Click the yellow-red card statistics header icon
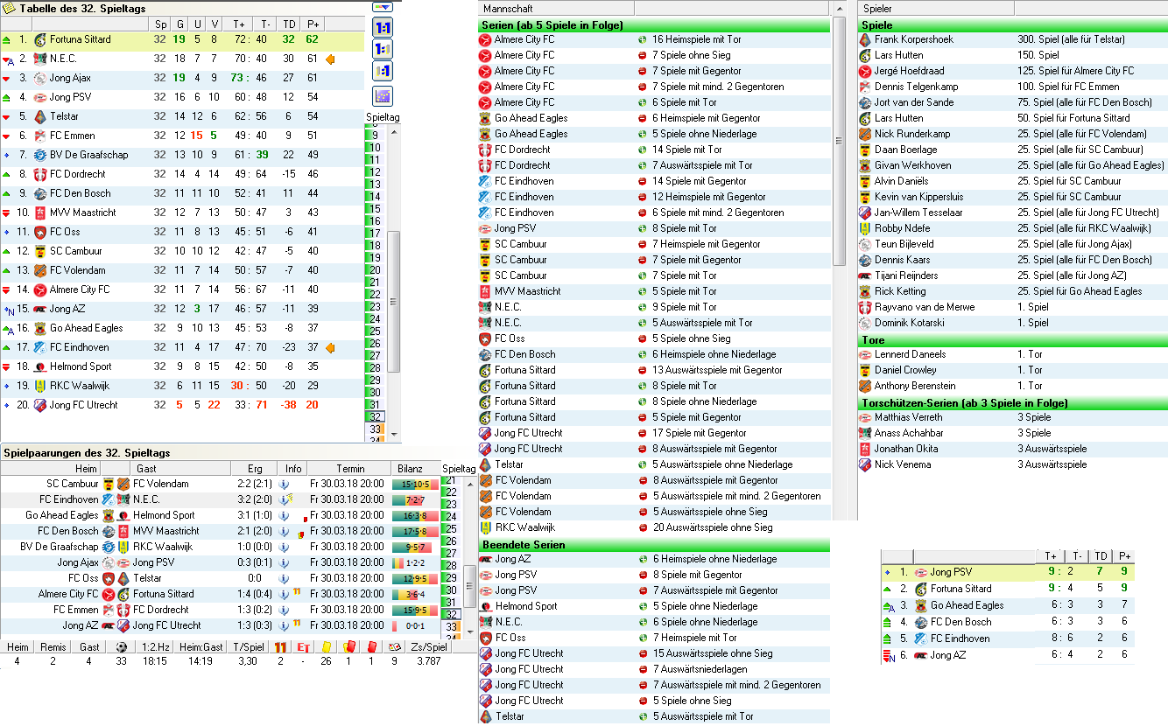Viewport: 1168px width, 726px height. coord(348,647)
